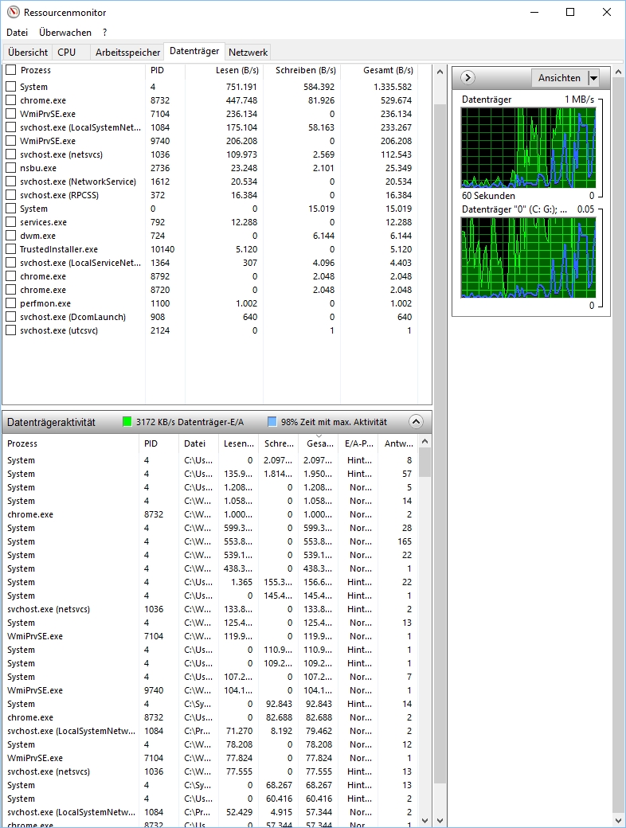This screenshot has width=626, height=828.
Task: Sort by the Lesen (B/s) column header
Action: pyautogui.click(x=224, y=70)
